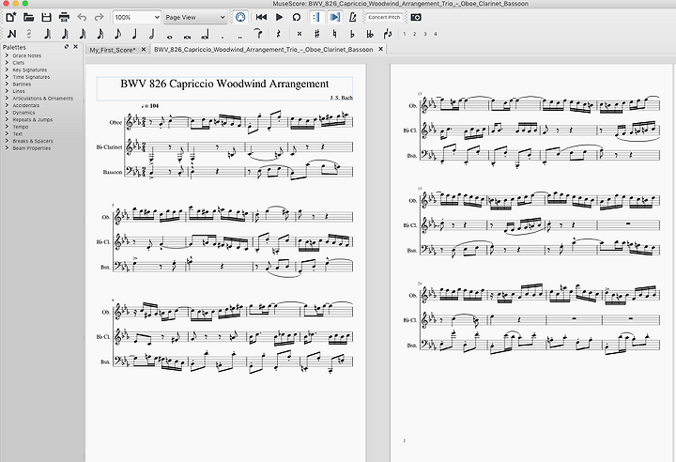Viewport: 676px width, 462px height.
Task: Open note input mode selector arrows
Action: pyautogui.click(x=29, y=34)
